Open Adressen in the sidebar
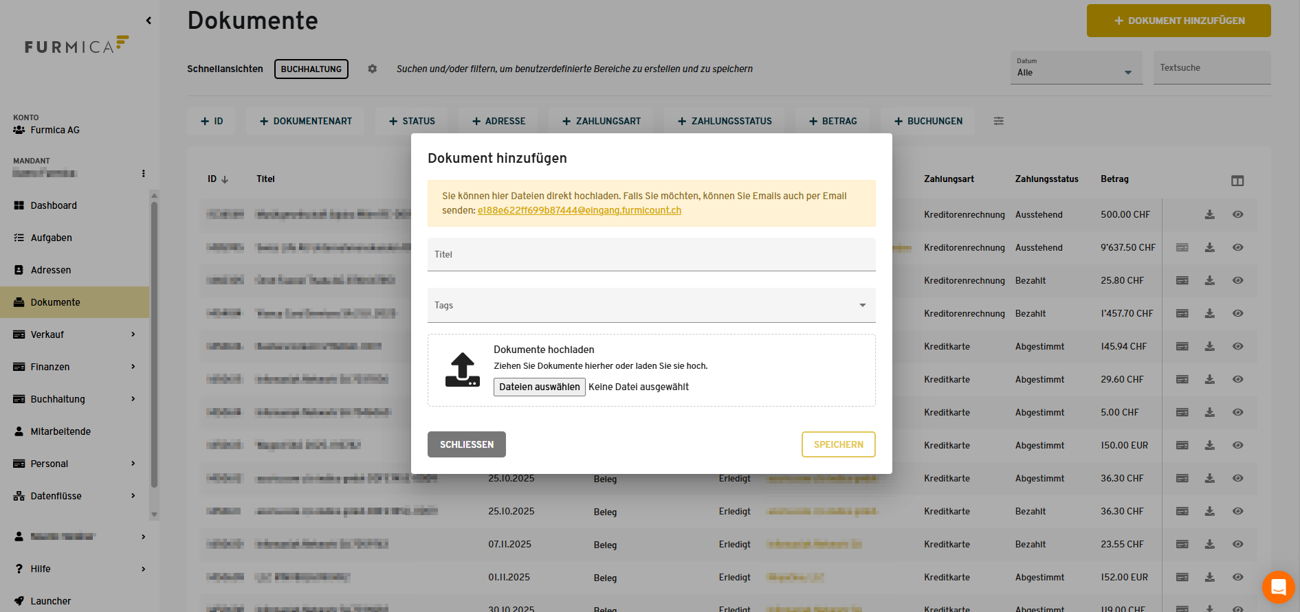Viewport: 1300px width, 612px height. [51, 270]
